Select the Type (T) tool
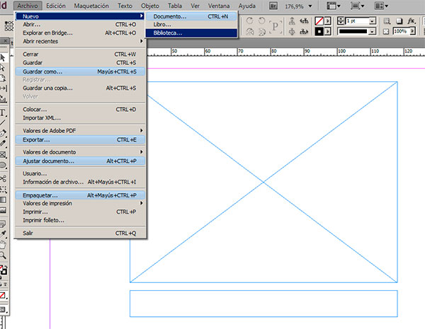The width and height of the screenshot is (425, 329). (x=3, y=112)
